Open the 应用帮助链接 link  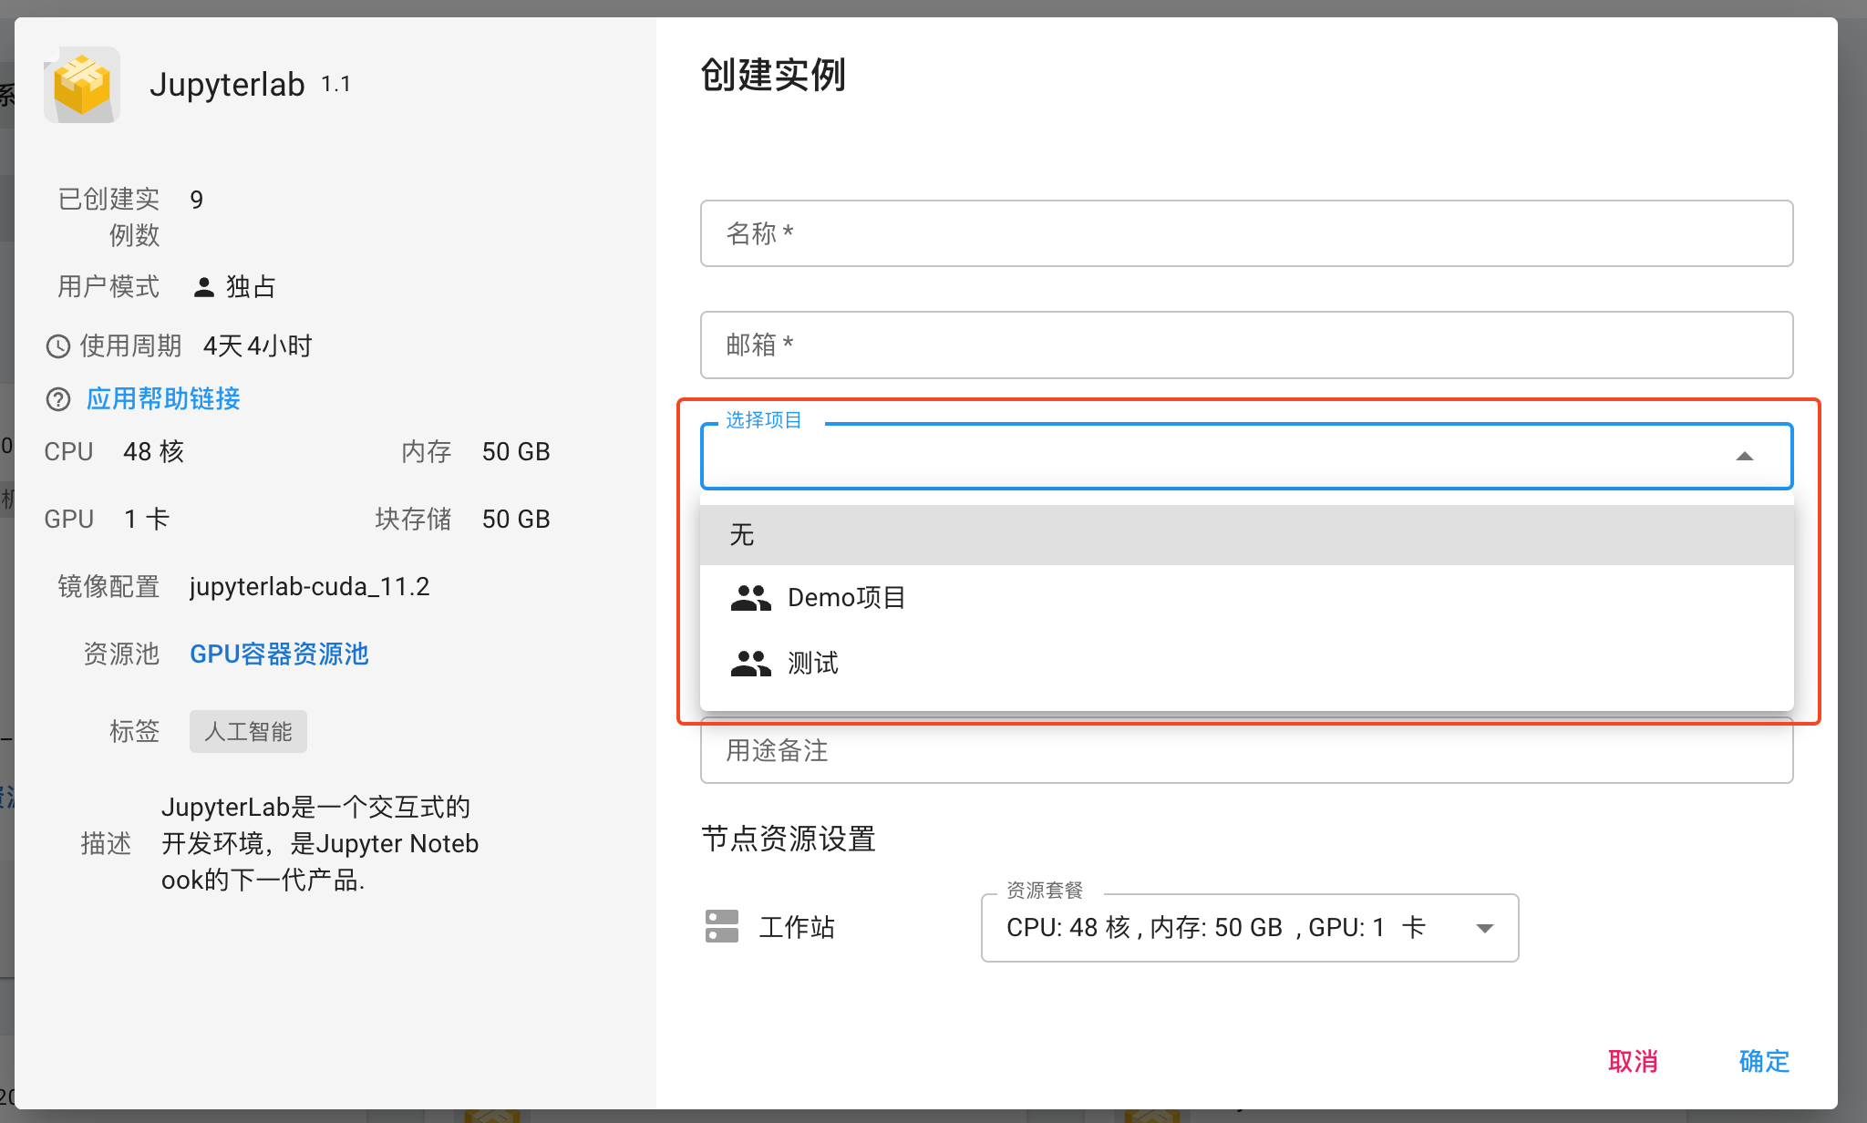[x=163, y=398]
